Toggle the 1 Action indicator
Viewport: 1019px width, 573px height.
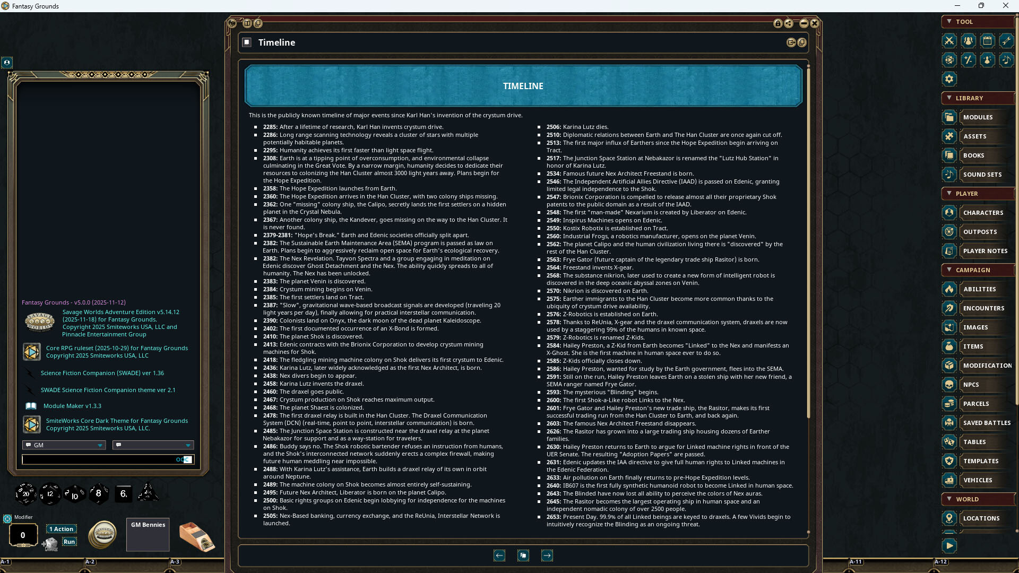(61, 529)
